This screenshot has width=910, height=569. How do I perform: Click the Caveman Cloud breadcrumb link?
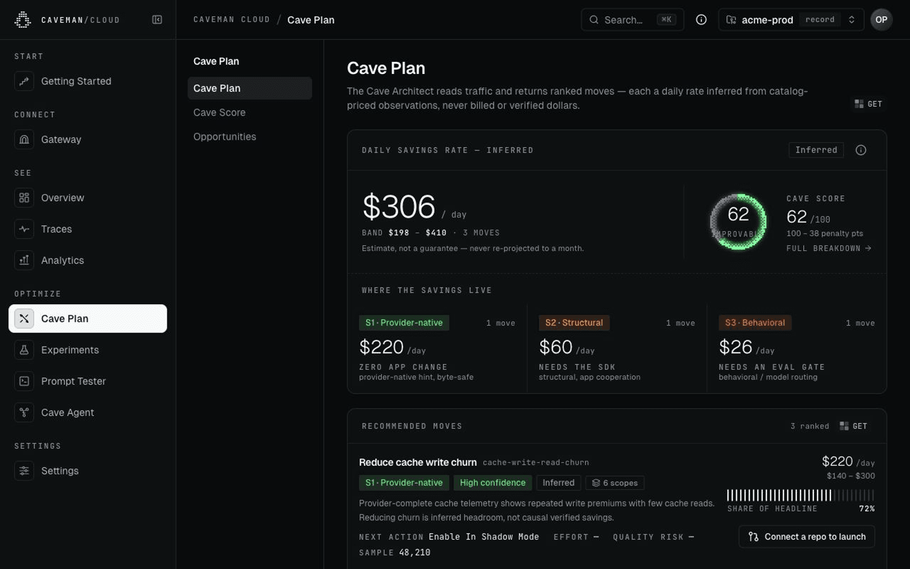point(231,20)
